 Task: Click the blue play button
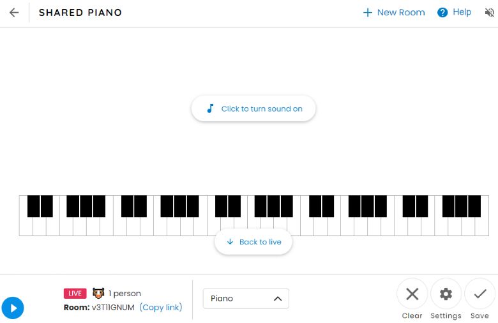click(x=13, y=308)
